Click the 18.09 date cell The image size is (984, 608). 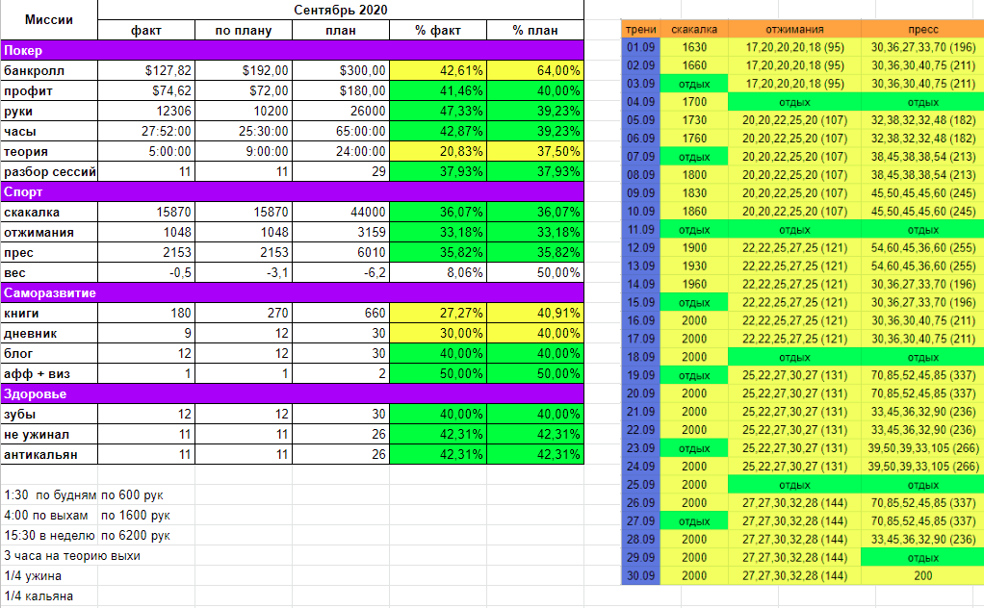click(x=640, y=357)
